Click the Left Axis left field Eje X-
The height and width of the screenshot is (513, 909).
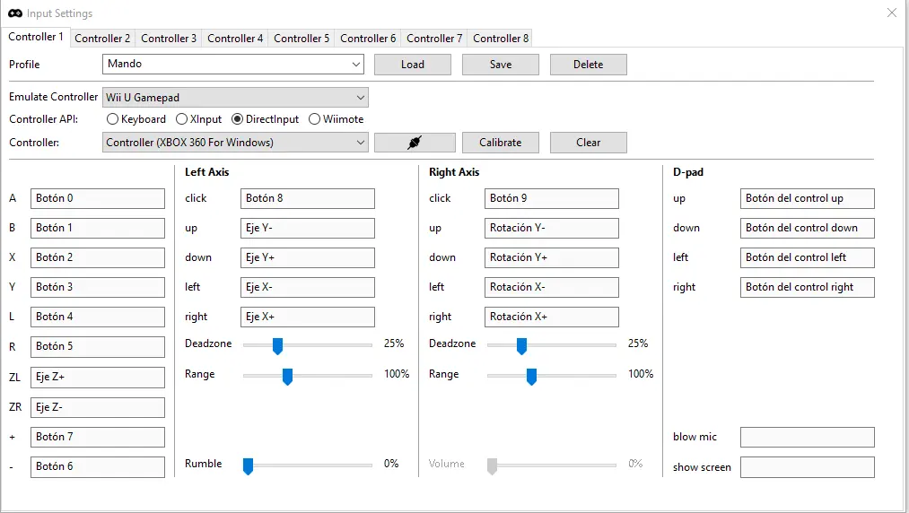(x=307, y=287)
